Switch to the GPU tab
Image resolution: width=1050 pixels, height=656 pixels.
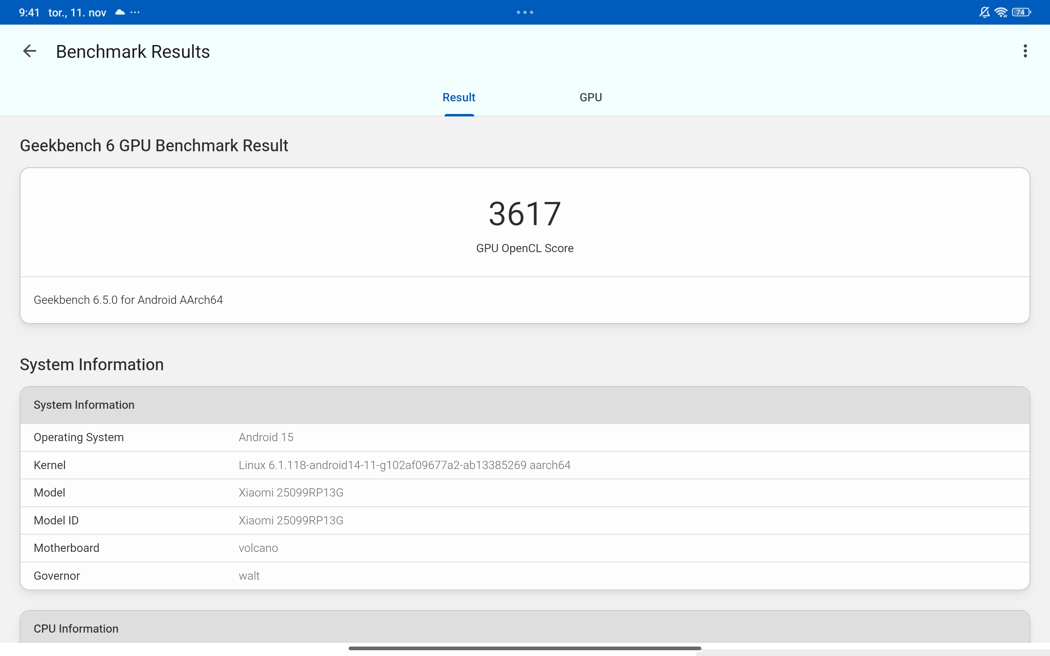[591, 97]
